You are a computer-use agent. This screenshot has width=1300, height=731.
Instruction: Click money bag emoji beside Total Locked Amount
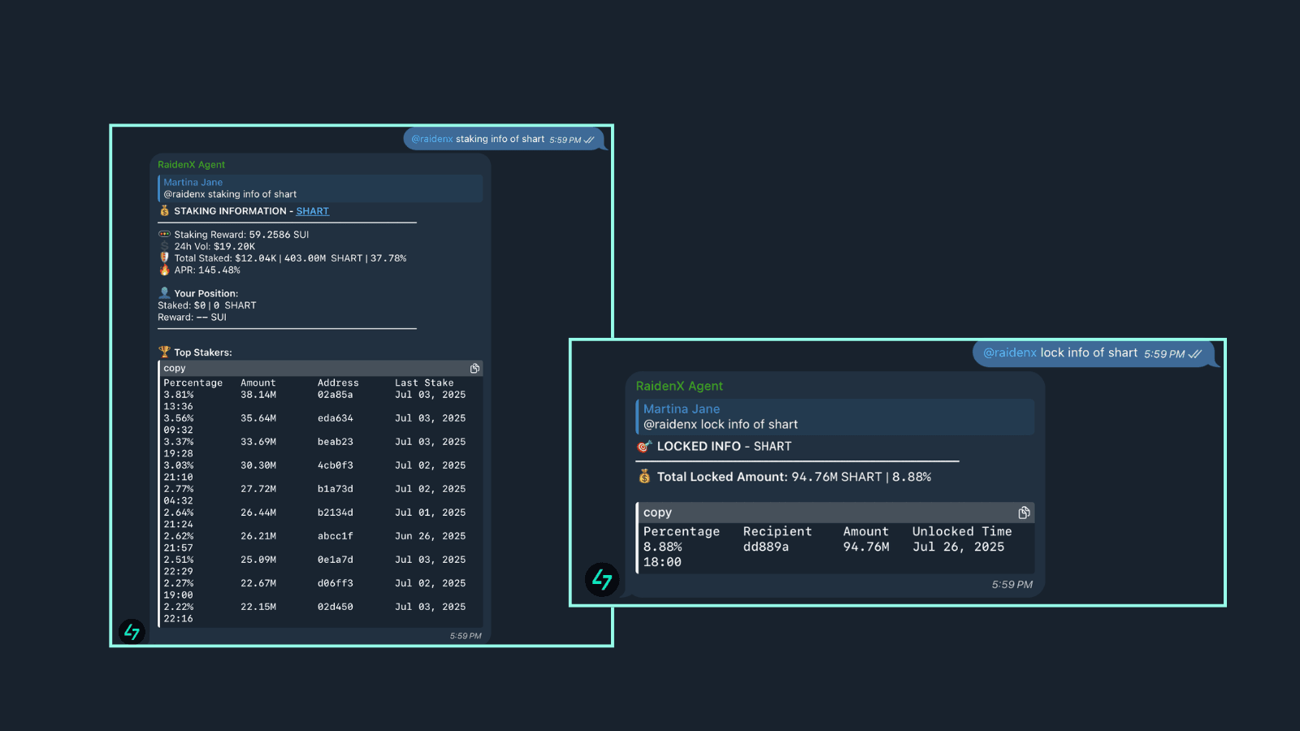[644, 476]
